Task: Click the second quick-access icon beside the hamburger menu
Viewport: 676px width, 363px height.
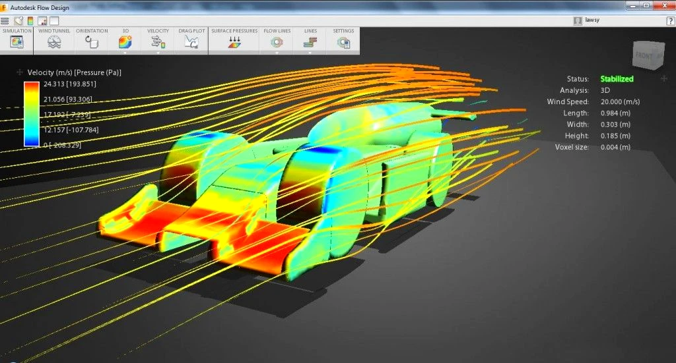Action: [x=18, y=20]
